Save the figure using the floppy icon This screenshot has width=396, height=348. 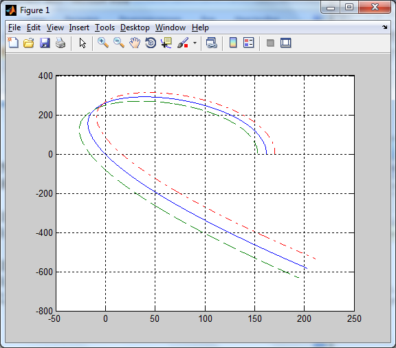[x=45, y=43]
